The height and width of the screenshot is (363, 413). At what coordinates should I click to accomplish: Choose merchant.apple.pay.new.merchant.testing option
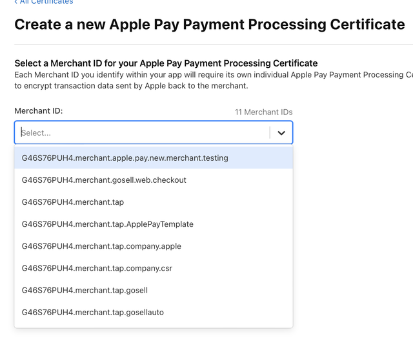154,158
